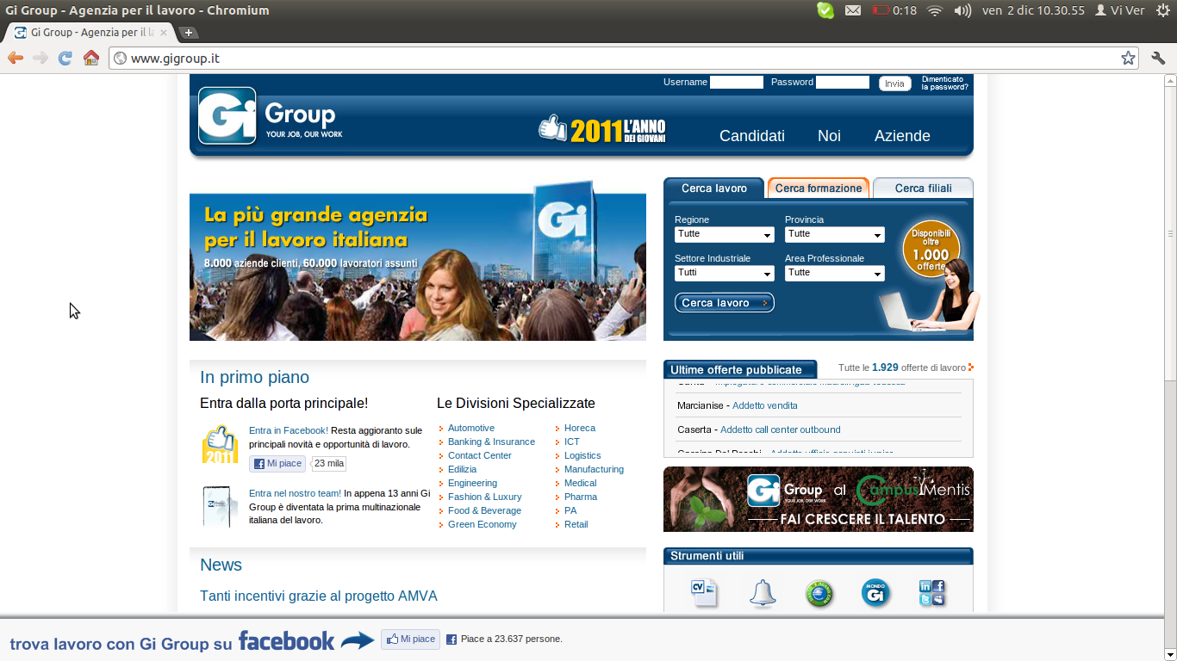Click Dimenticato la password link
Screen dimensions: 1177x661
(x=944, y=83)
